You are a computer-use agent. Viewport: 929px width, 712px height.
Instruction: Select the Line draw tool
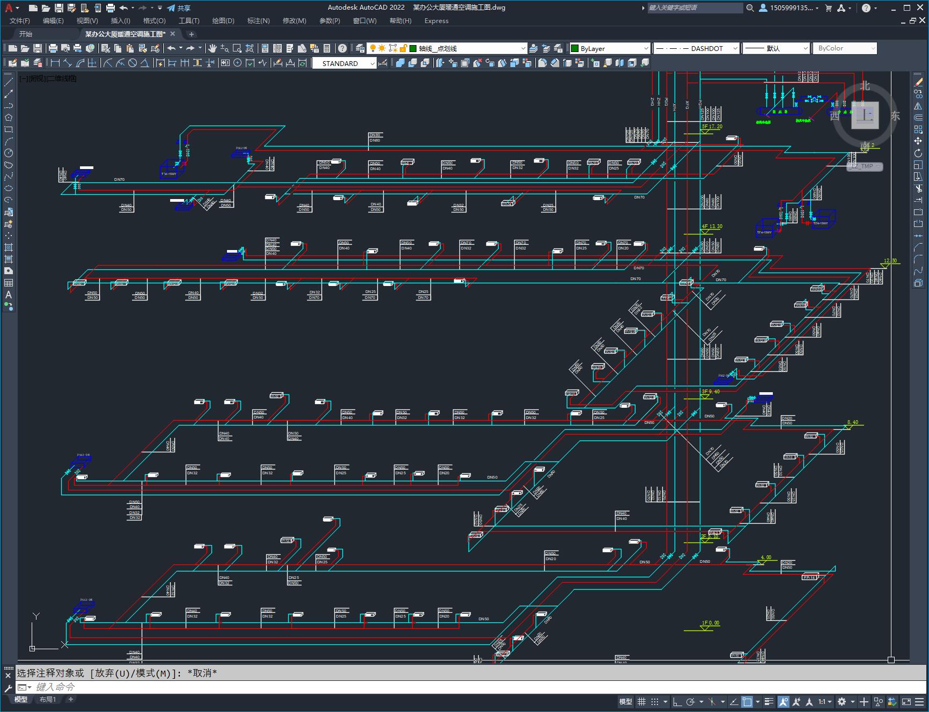9,83
